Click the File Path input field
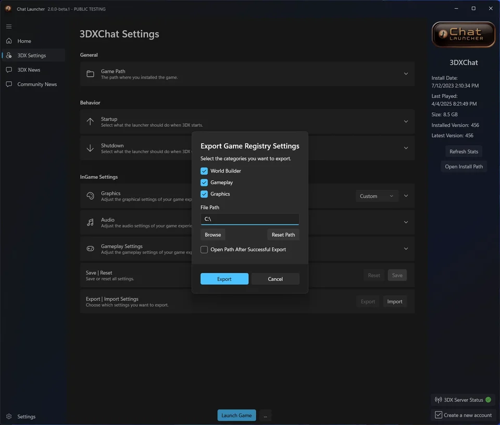Image resolution: width=500 pixels, height=425 pixels. [x=249, y=219]
